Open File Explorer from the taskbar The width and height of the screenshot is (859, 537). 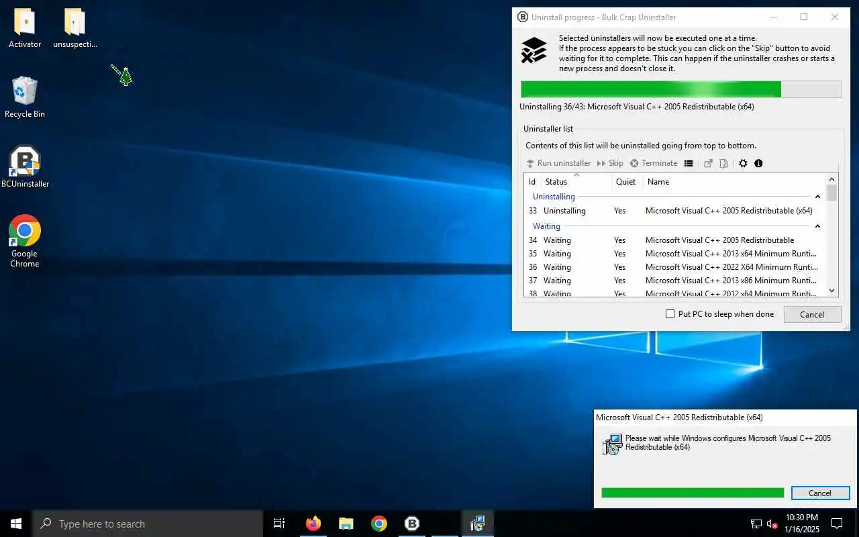346,524
